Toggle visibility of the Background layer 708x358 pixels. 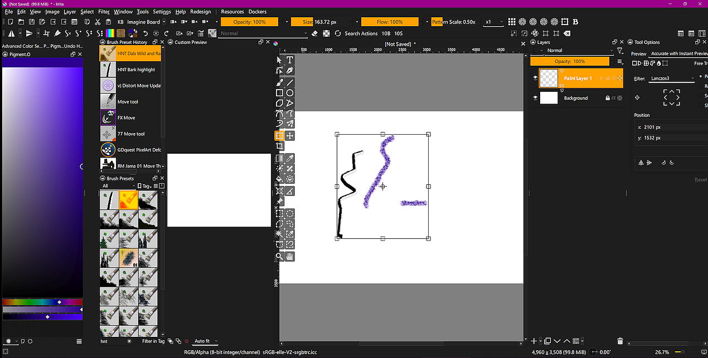tap(535, 98)
